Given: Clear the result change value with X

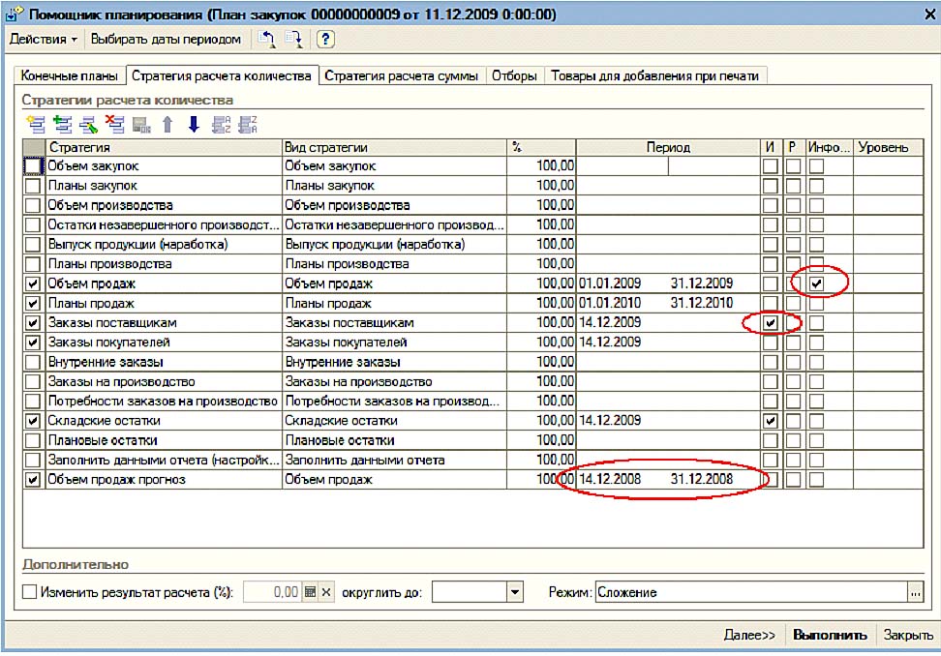Looking at the screenshot, I should tap(326, 592).
